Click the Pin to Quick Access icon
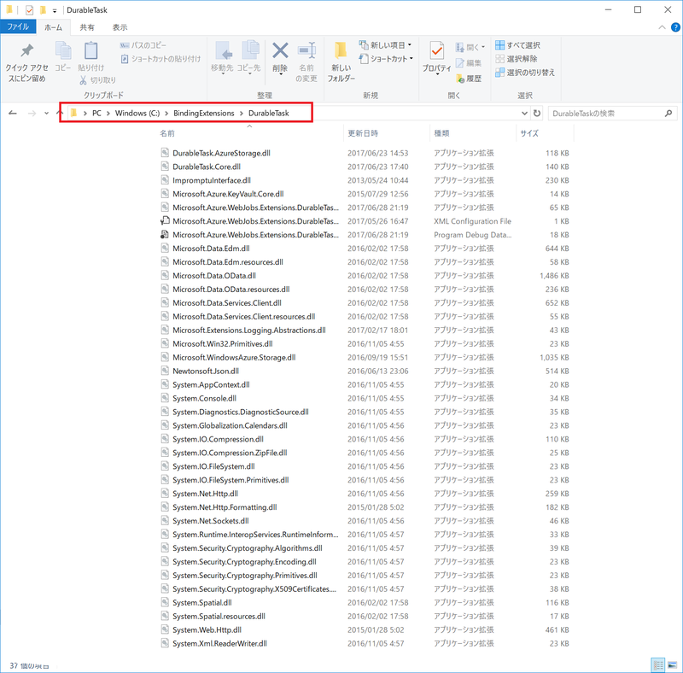683x673 pixels. [27, 51]
